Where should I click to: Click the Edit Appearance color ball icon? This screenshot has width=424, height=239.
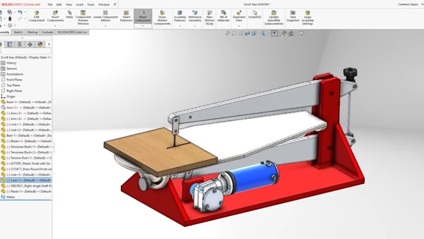tap(284, 33)
